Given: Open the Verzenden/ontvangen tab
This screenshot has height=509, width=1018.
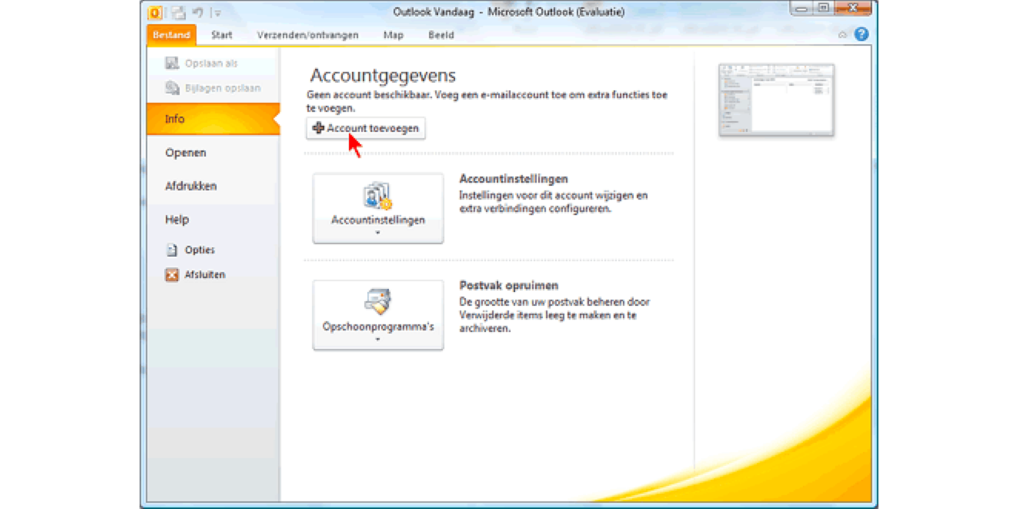Looking at the screenshot, I should pyautogui.click(x=308, y=35).
